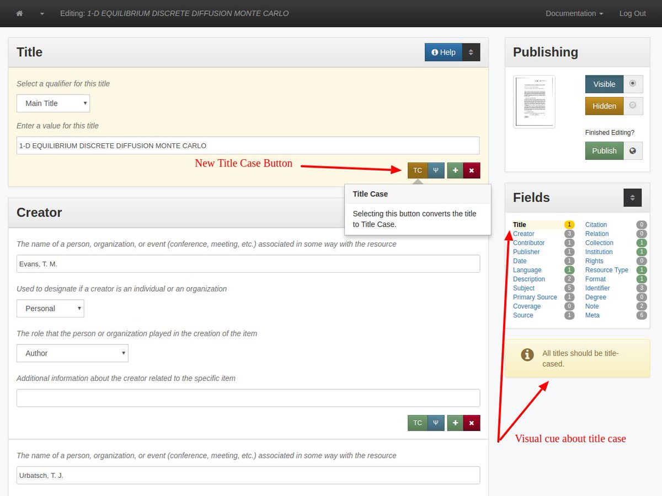Jump to Resource Type field link
The height and width of the screenshot is (496, 662).
click(607, 270)
